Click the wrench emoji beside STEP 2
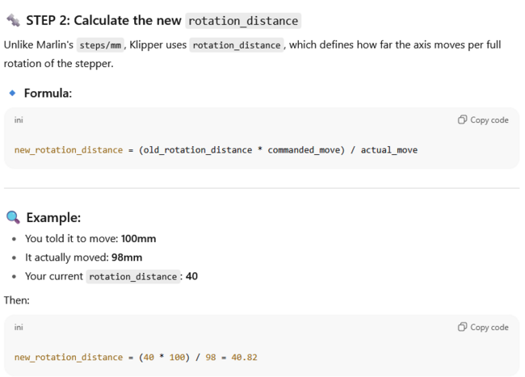The height and width of the screenshot is (377, 525). point(12,20)
